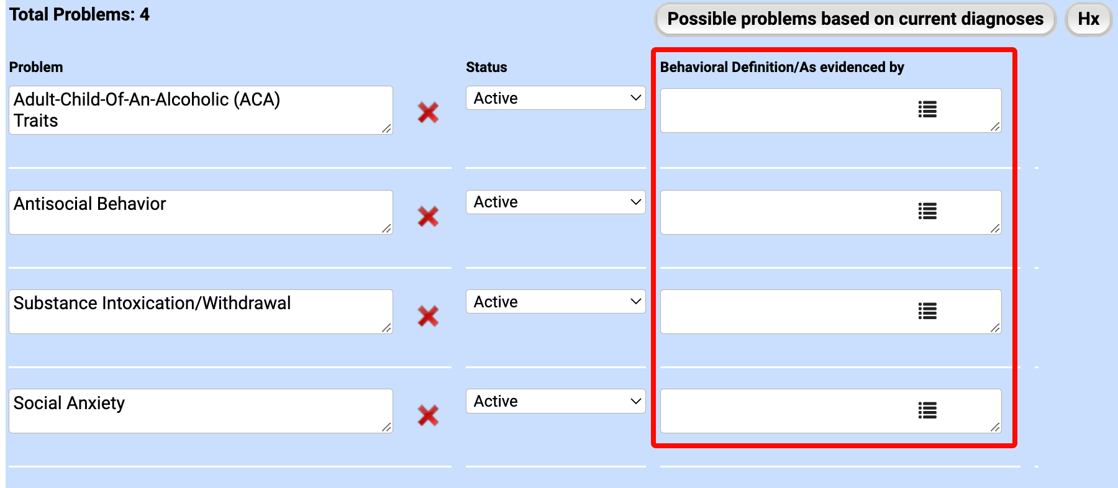Open Social Anxiety Status dropdown
1118x488 pixels.
(555, 401)
